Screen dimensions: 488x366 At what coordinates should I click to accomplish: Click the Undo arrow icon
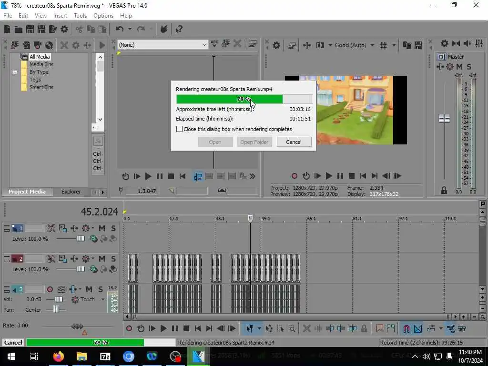[x=120, y=29]
